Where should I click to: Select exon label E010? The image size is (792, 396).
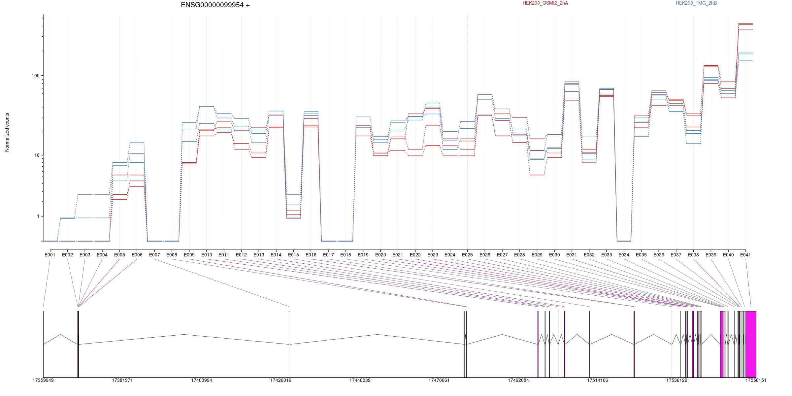[x=207, y=255]
